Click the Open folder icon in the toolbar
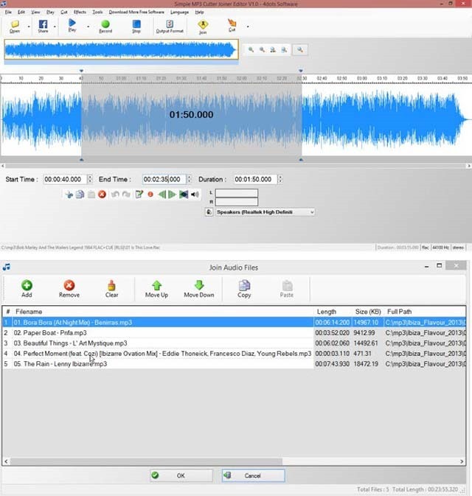This screenshot has width=472, height=496. pyautogui.click(x=15, y=24)
